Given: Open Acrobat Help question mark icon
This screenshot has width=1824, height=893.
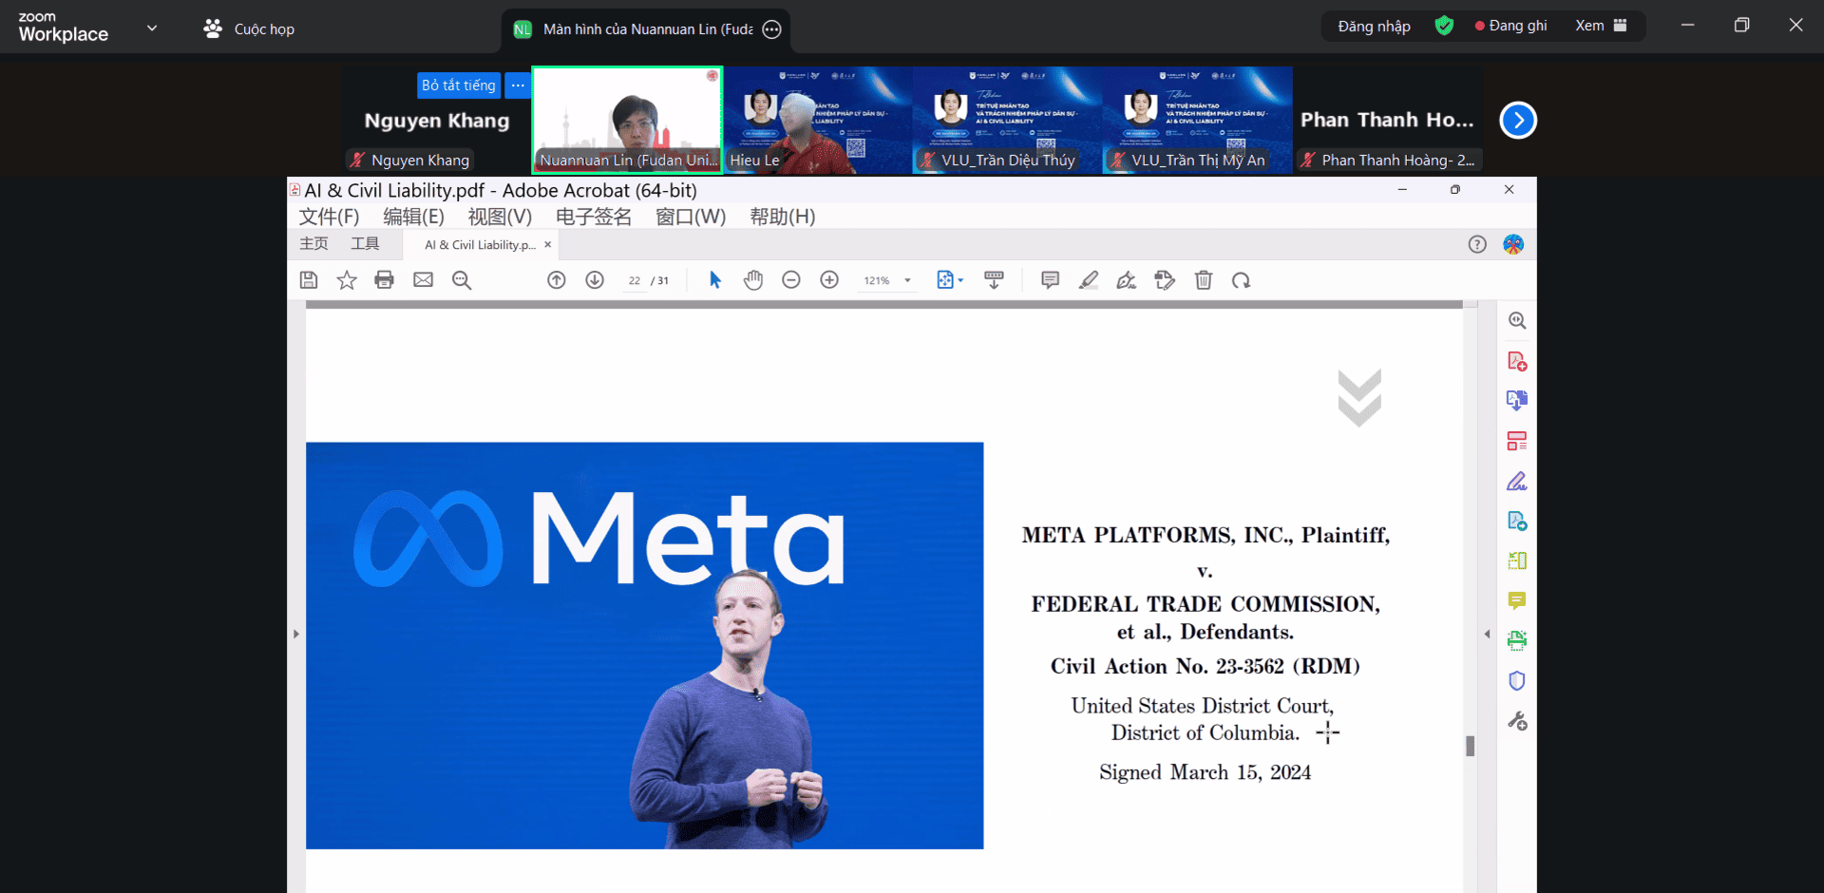Looking at the screenshot, I should point(1477,244).
